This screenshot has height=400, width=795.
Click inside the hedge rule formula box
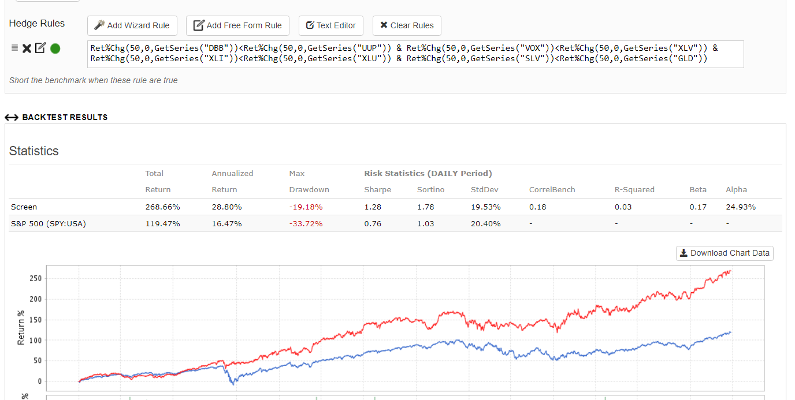click(x=415, y=54)
